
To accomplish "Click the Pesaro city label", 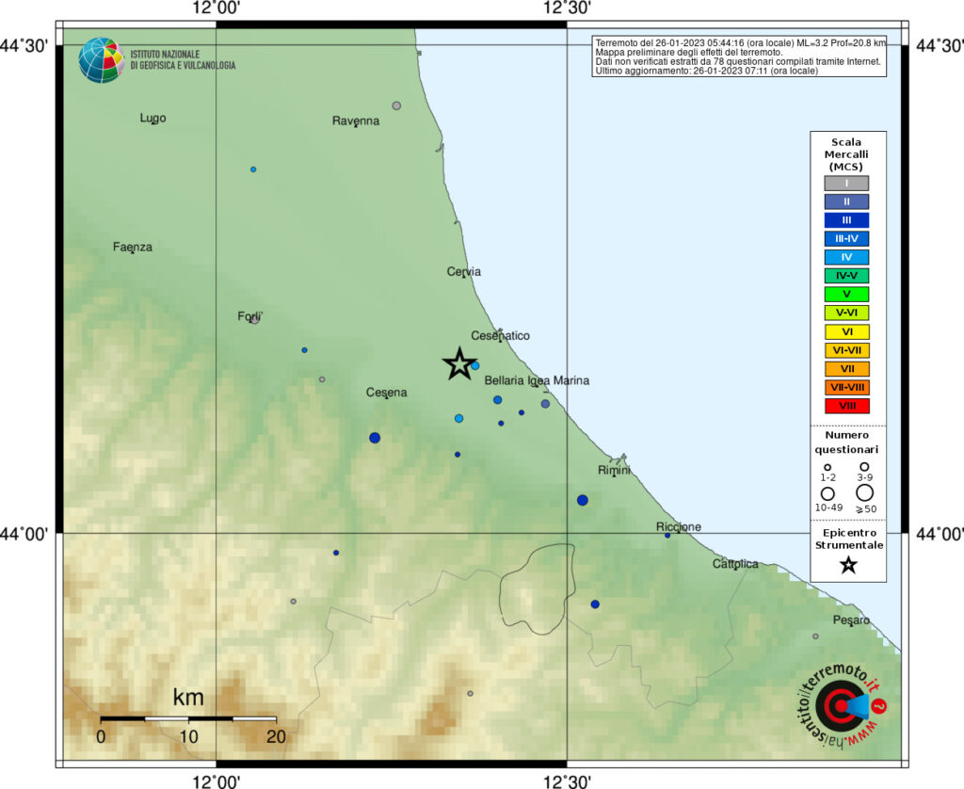I will pos(851,620).
